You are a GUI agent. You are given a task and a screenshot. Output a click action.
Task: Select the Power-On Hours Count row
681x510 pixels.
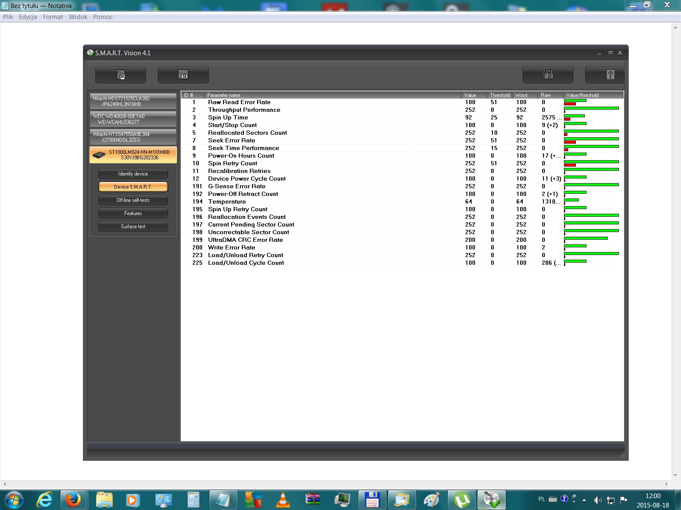point(402,156)
